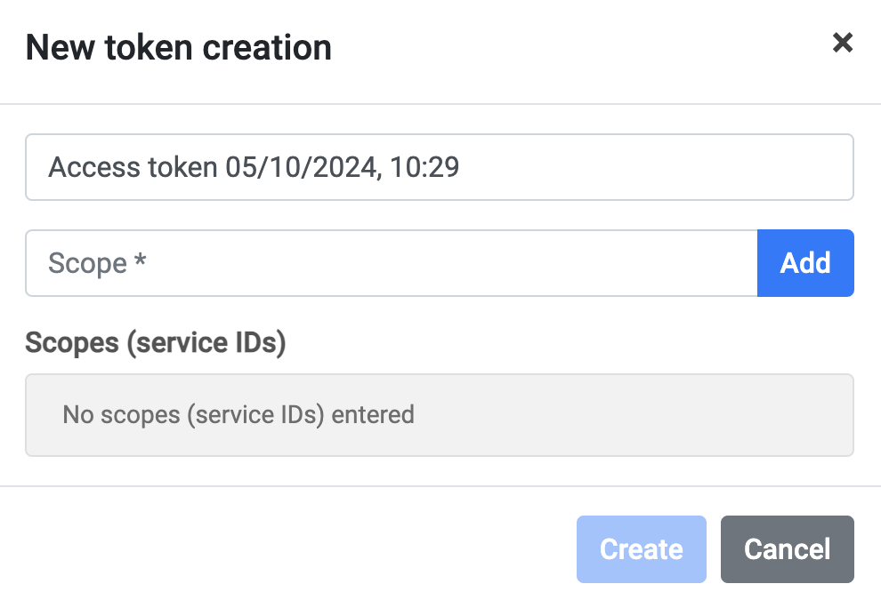Click the Scope placeholder text
The height and width of the screenshot is (608, 881).
96,263
